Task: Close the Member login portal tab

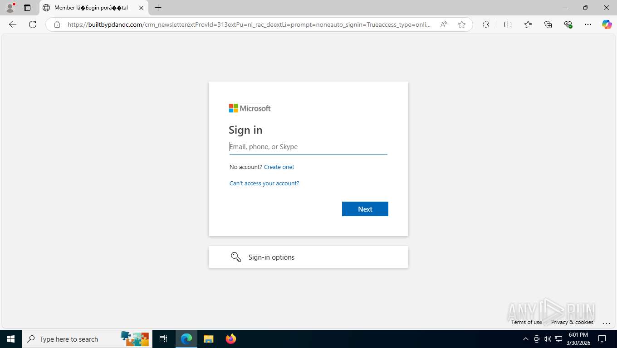Action: point(141,8)
